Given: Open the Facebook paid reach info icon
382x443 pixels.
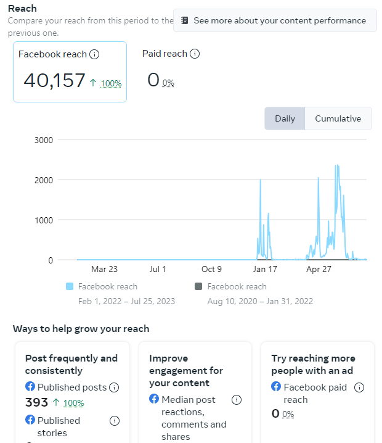Looking at the screenshot, I should click(x=359, y=387).
